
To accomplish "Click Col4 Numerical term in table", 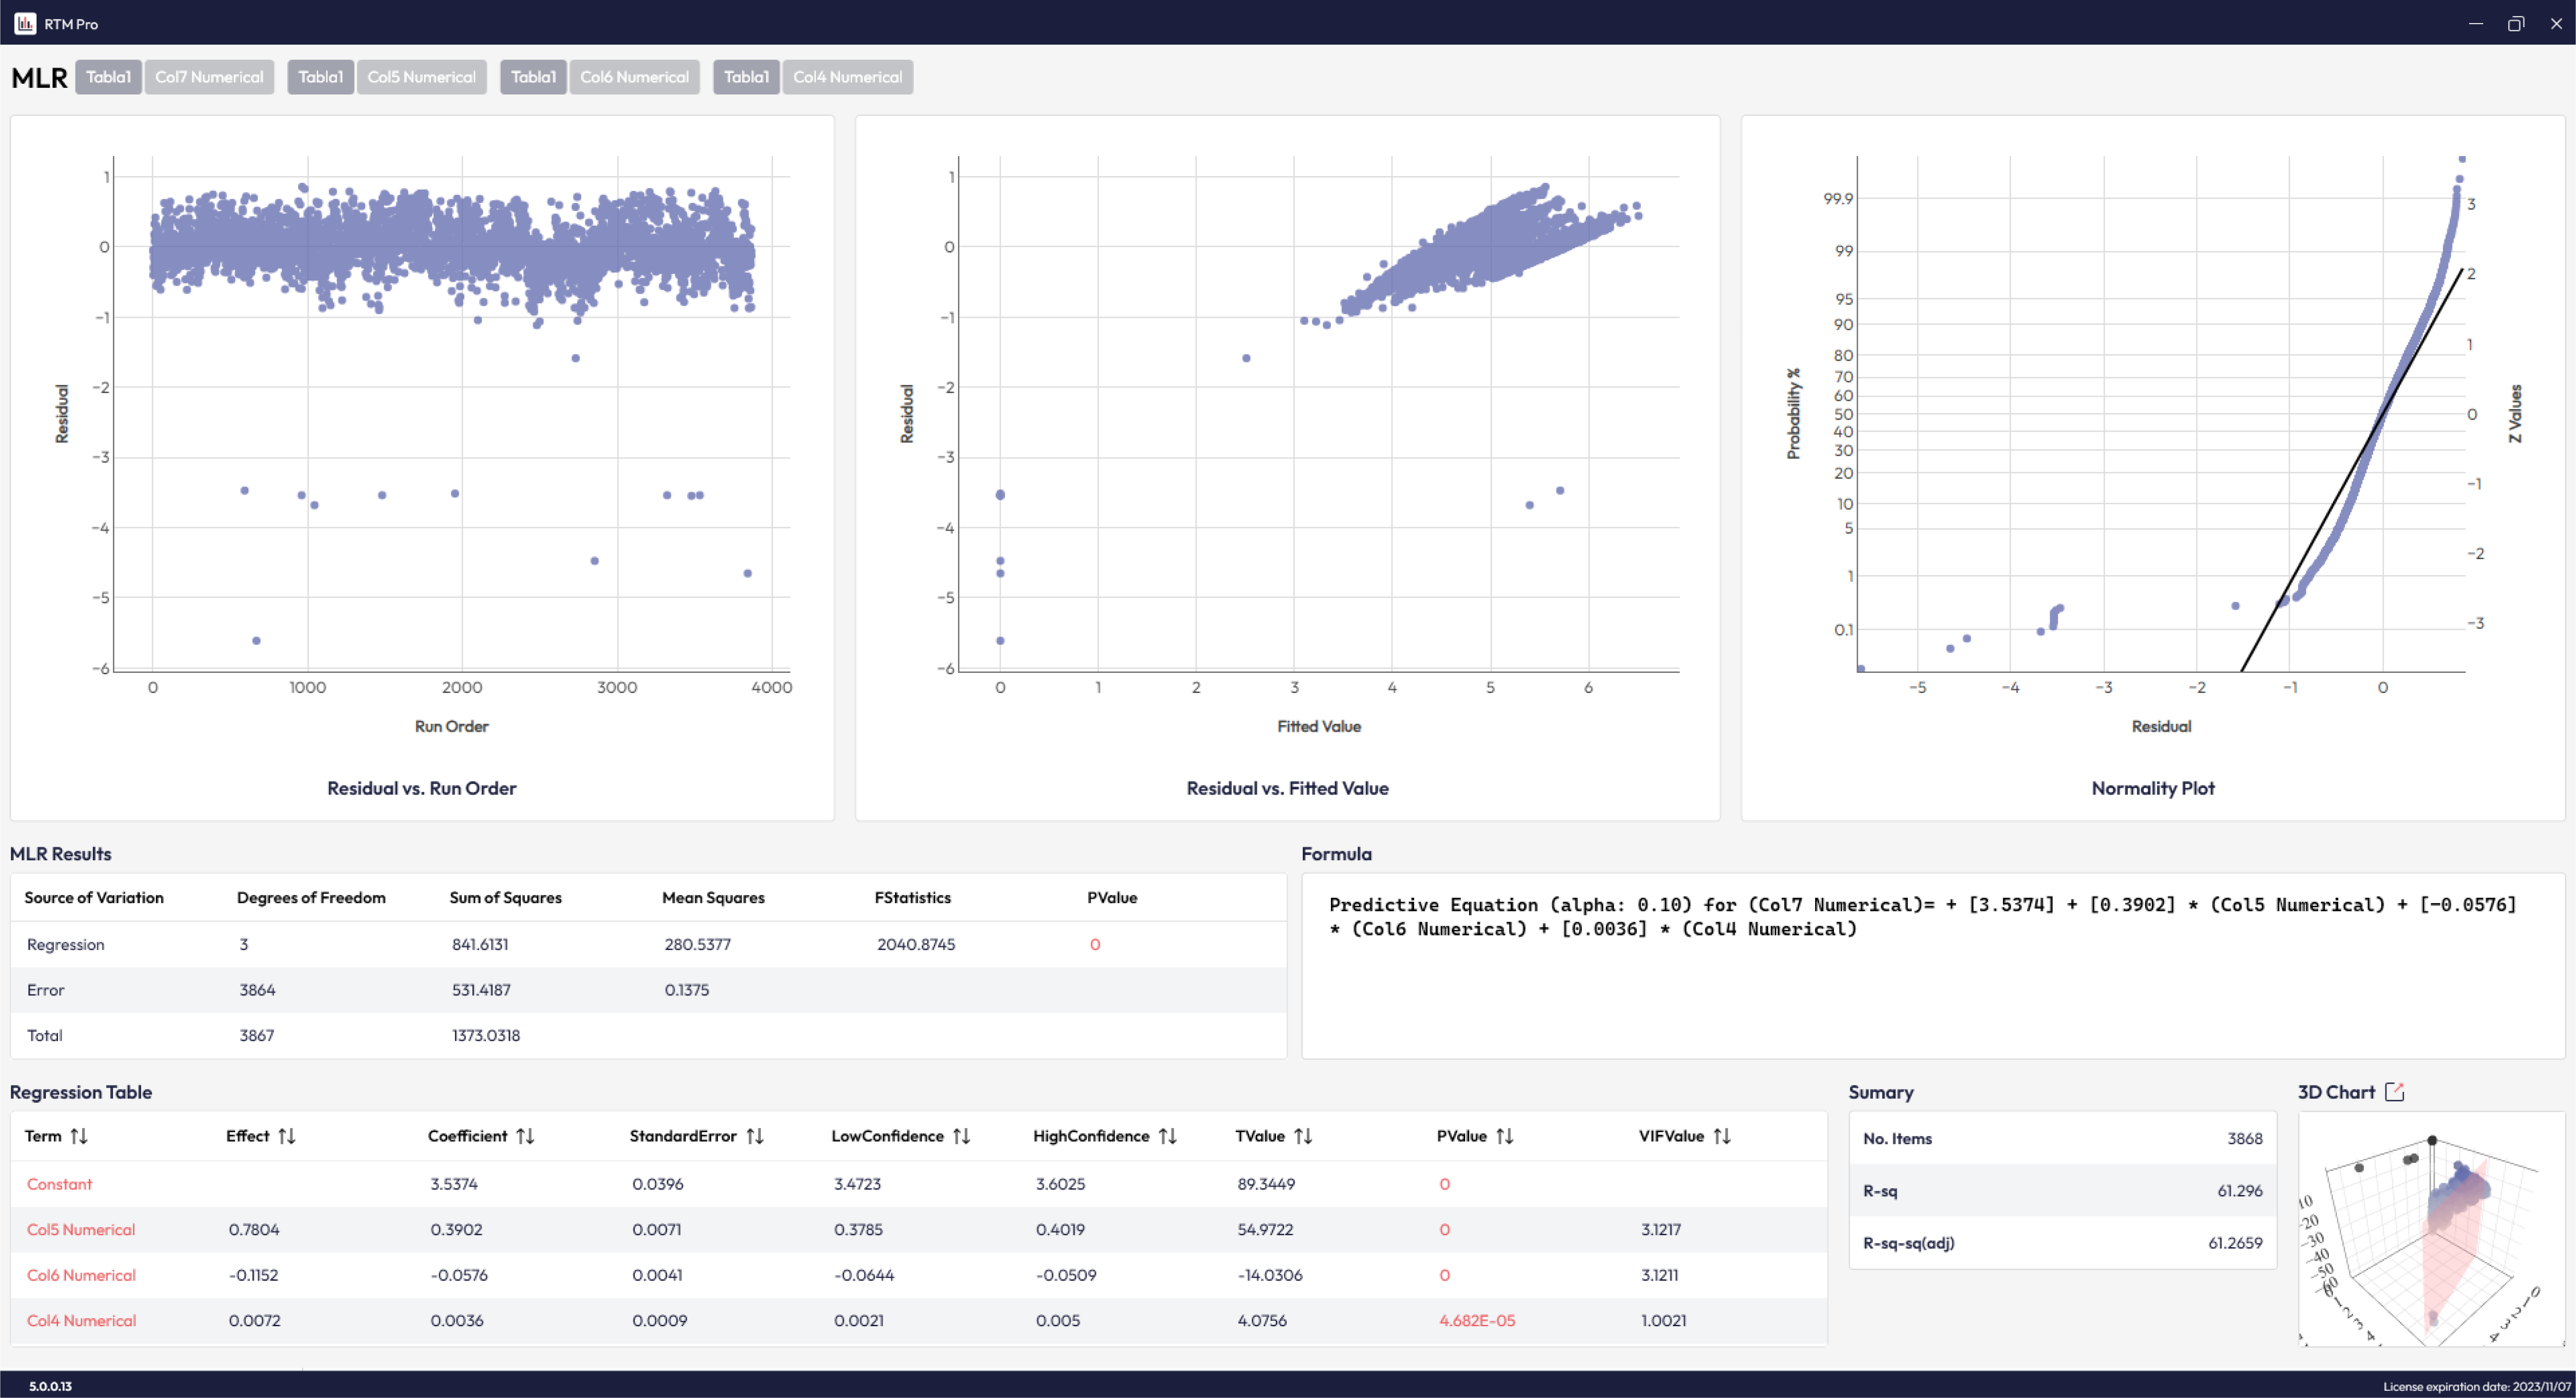I will [x=81, y=1320].
